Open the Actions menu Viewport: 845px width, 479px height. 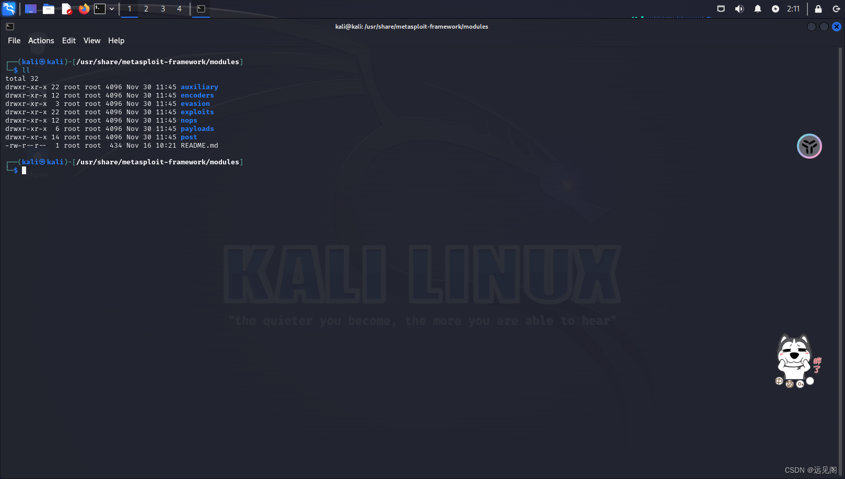click(41, 41)
